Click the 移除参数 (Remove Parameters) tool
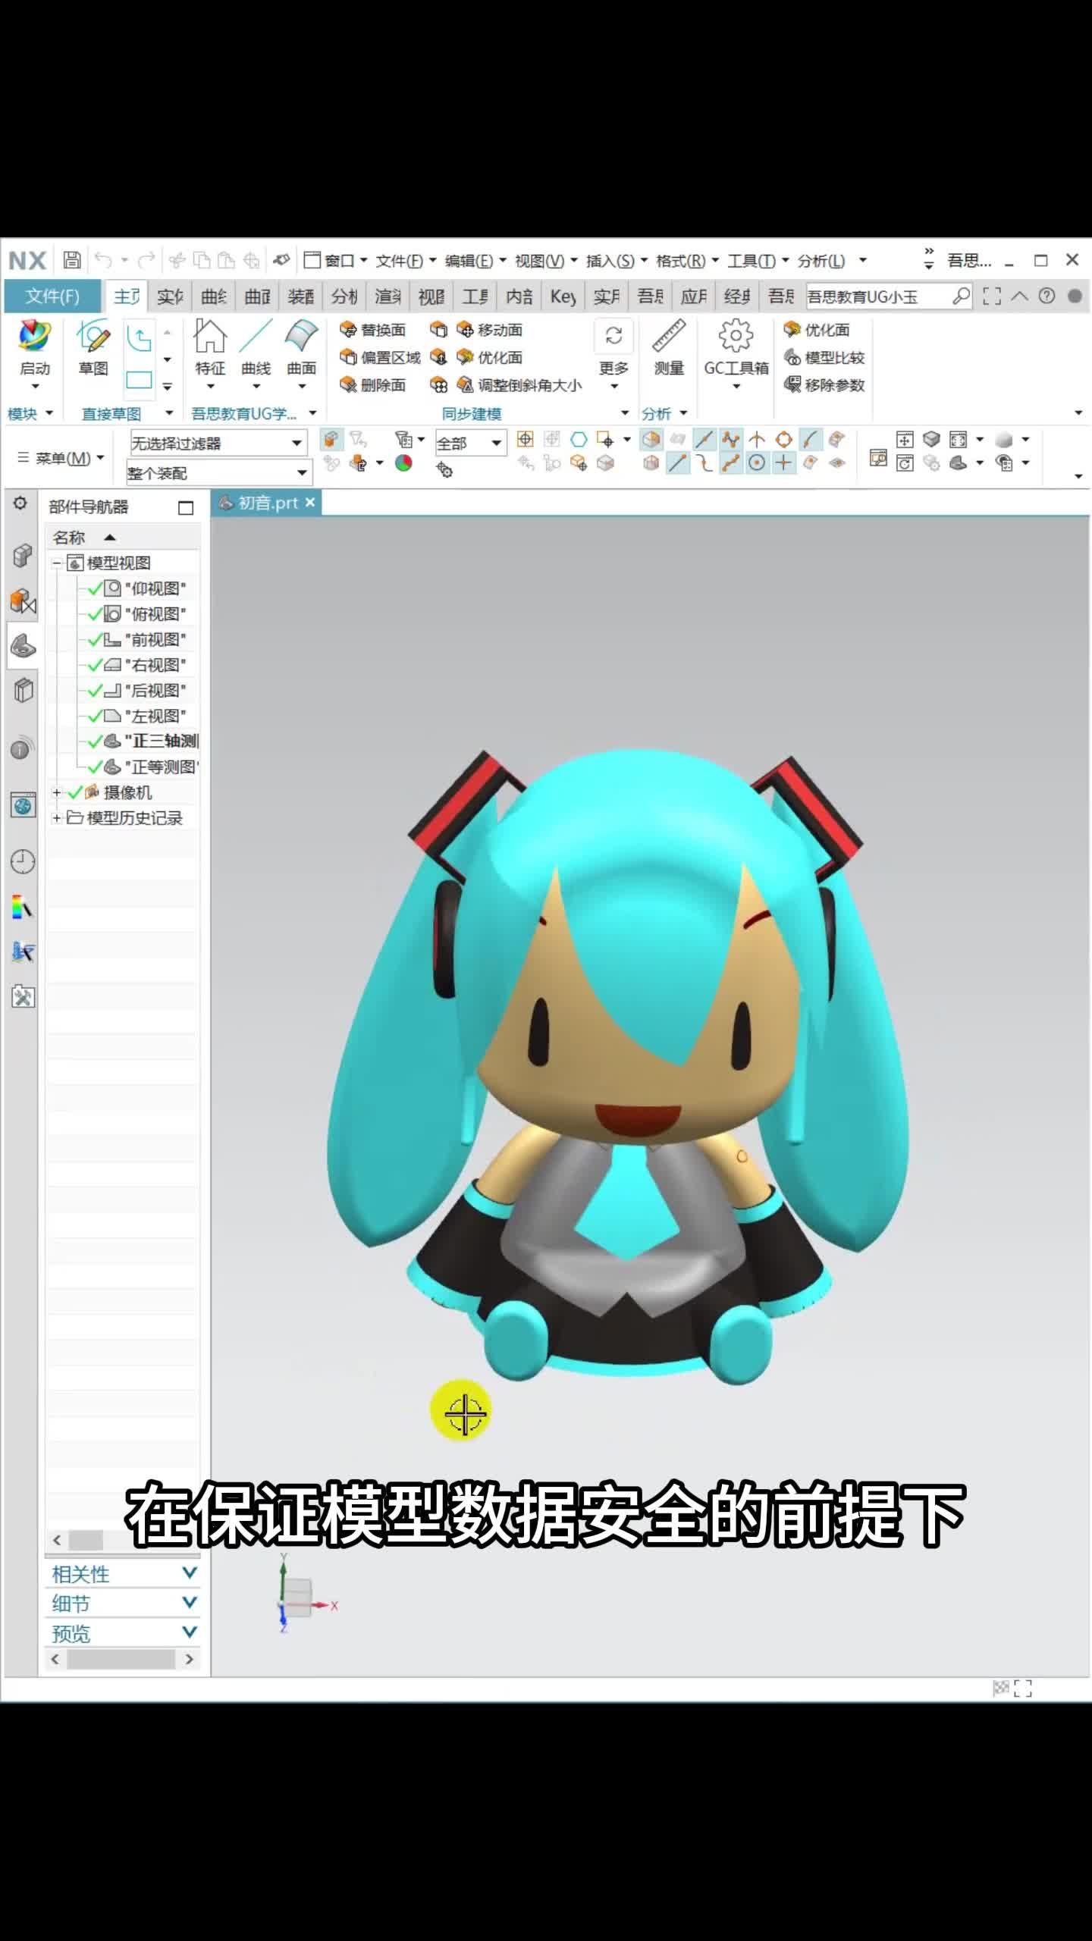1092x1941 pixels. pyautogui.click(x=824, y=385)
